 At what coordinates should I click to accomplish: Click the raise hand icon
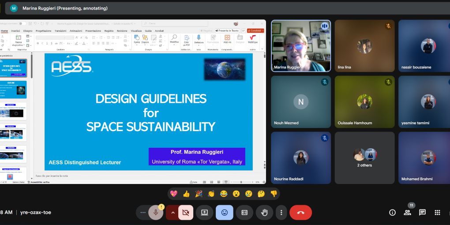point(264,213)
